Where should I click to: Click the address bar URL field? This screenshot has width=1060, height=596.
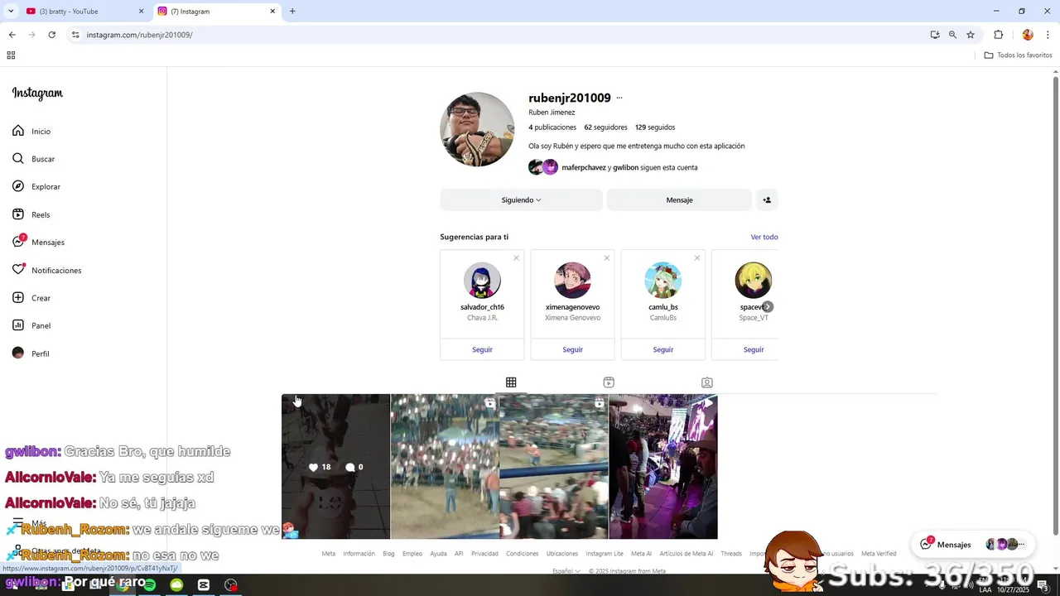tap(497, 35)
